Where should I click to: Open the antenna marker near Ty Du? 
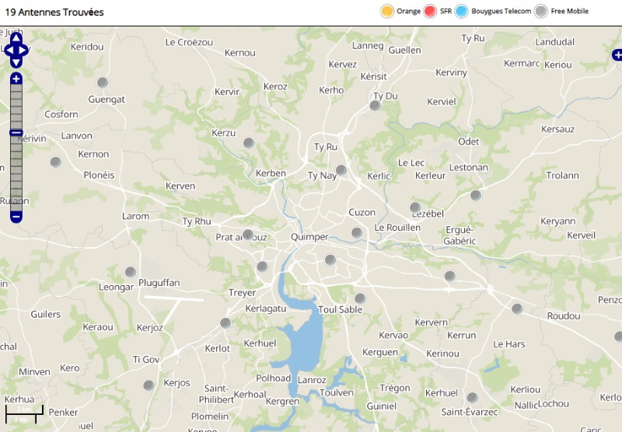[x=375, y=106]
